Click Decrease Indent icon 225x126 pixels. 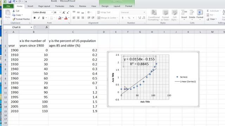(x=89, y=18)
